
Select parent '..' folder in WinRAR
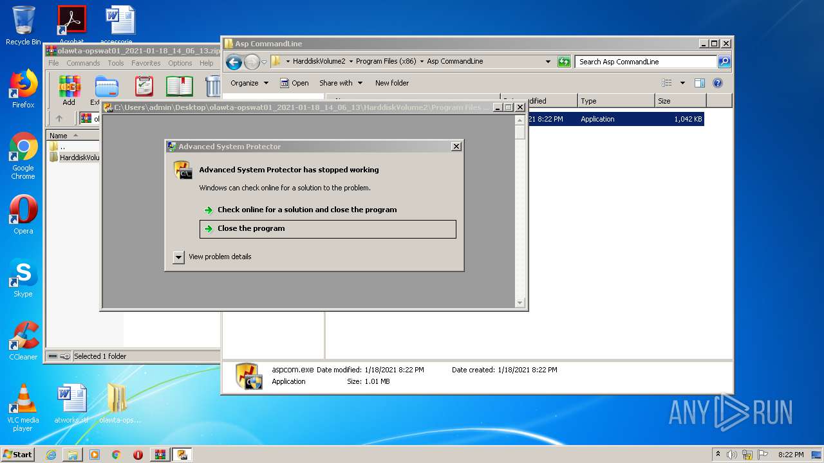pos(58,147)
